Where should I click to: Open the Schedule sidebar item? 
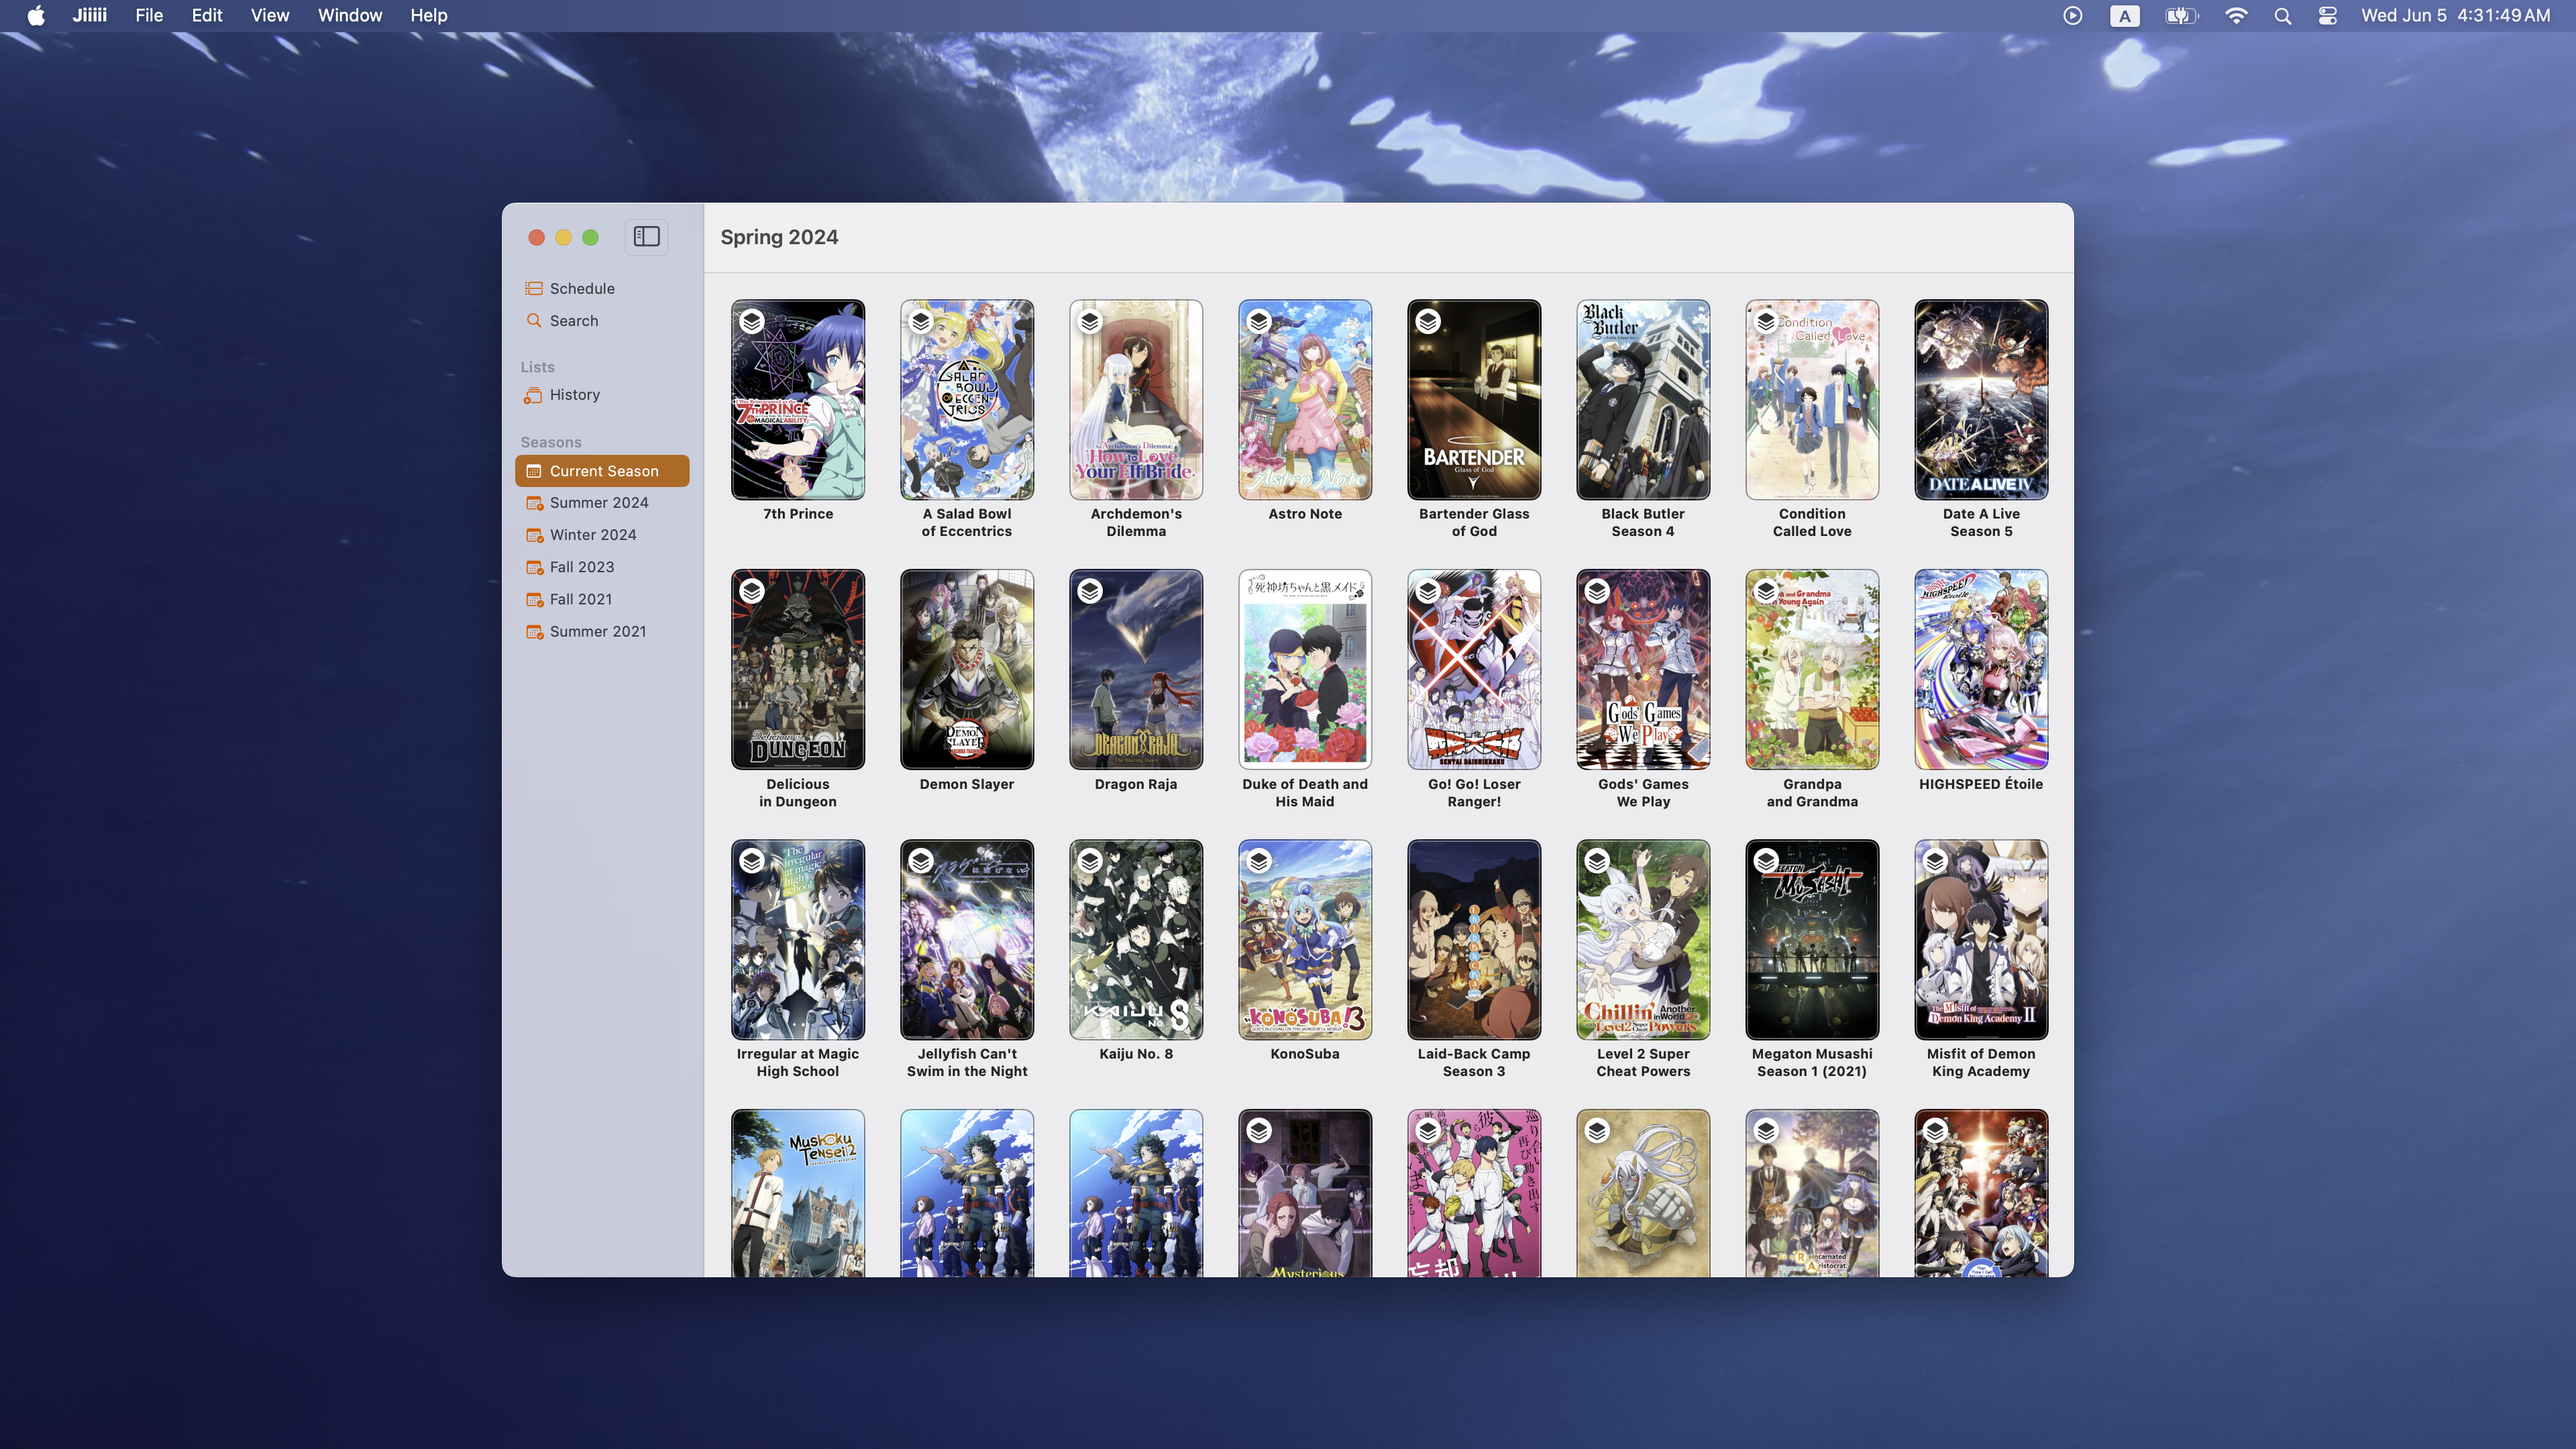581,288
